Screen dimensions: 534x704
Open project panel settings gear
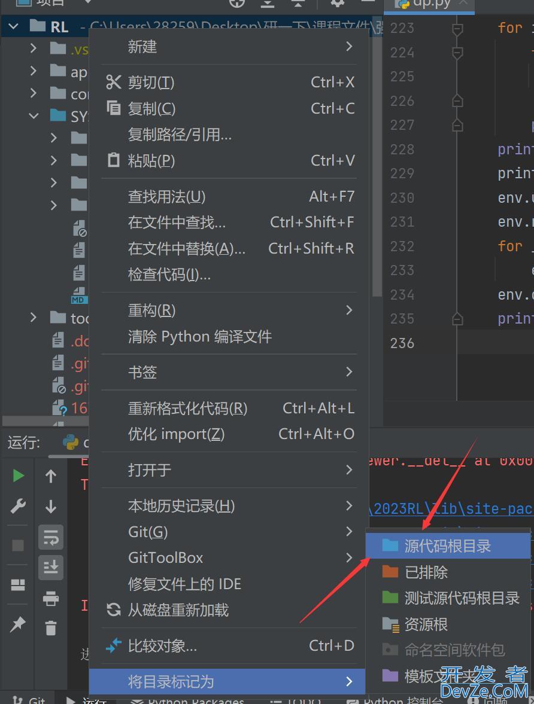coord(337,4)
